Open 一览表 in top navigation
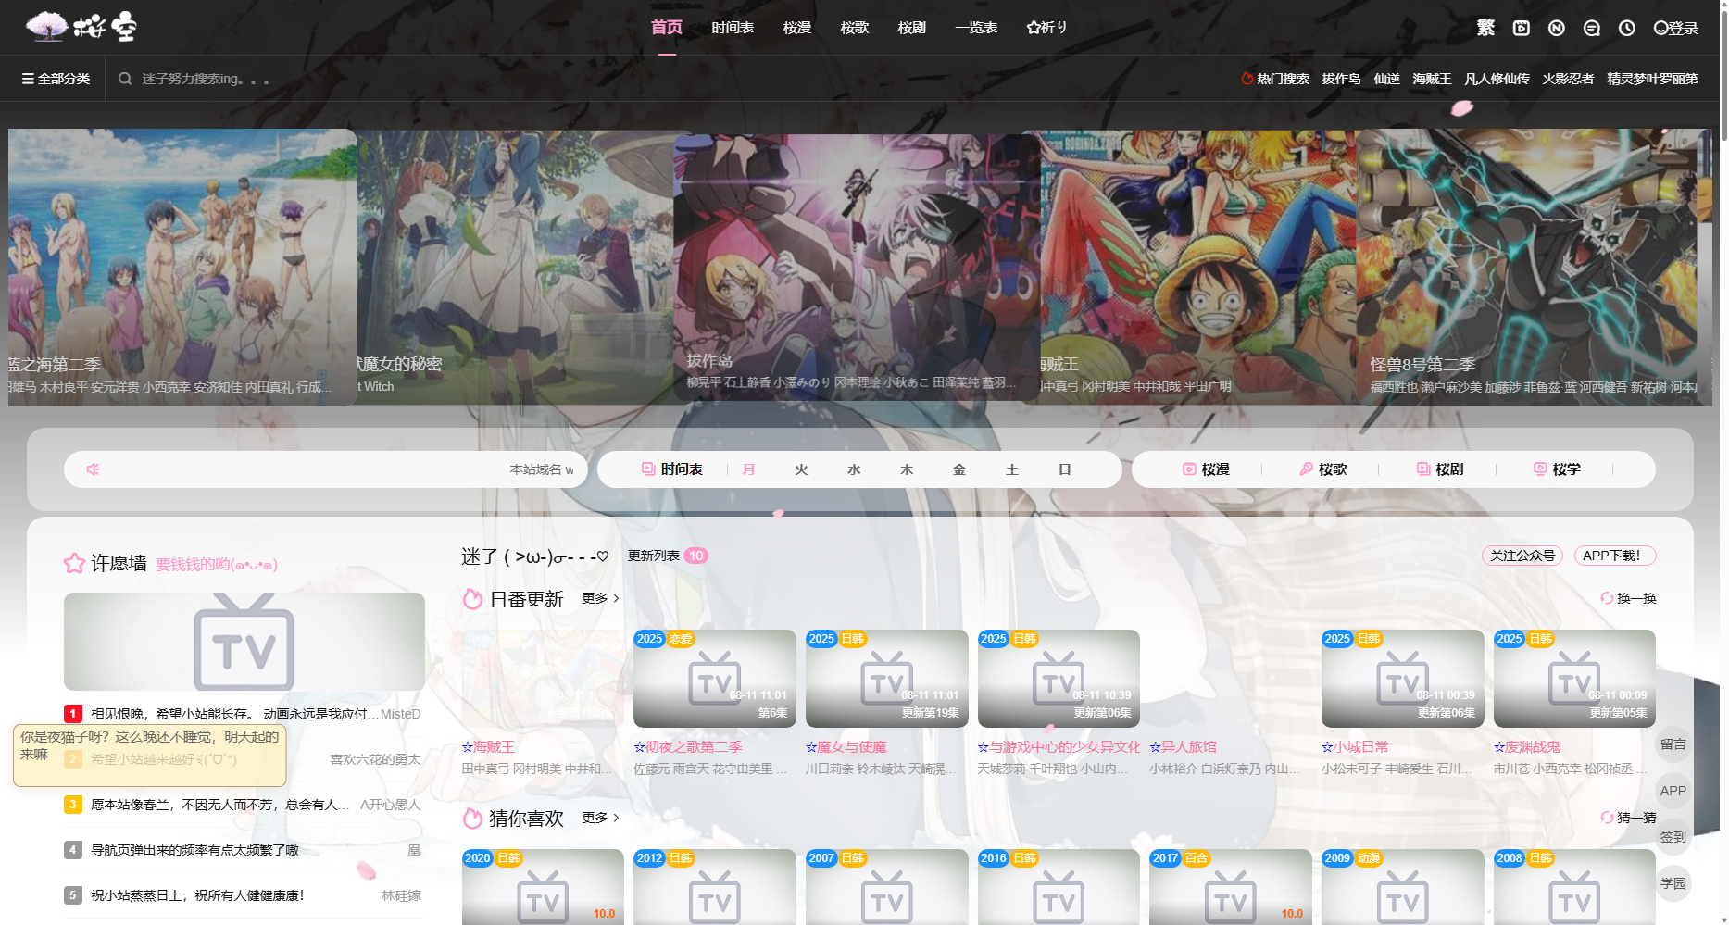The image size is (1729, 925). click(x=976, y=28)
